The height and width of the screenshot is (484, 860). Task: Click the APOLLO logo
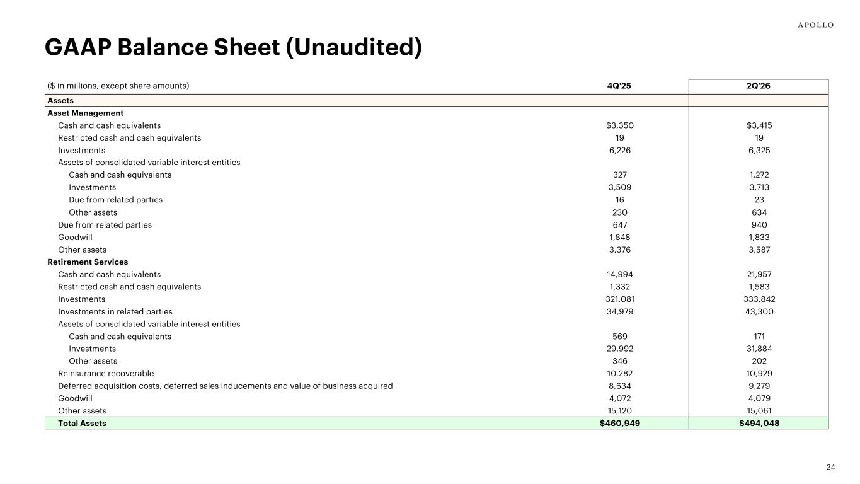pyautogui.click(x=816, y=25)
